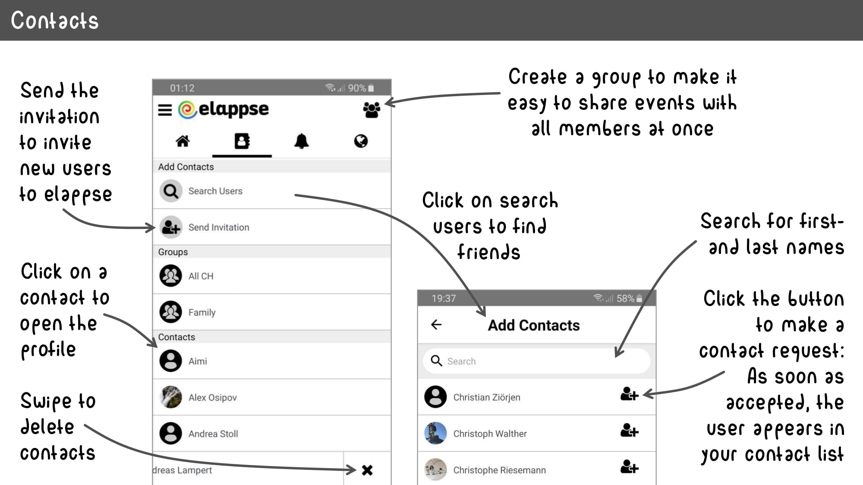Delete contact with the X icon
The image size is (863, 485).
(x=367, y=470)
